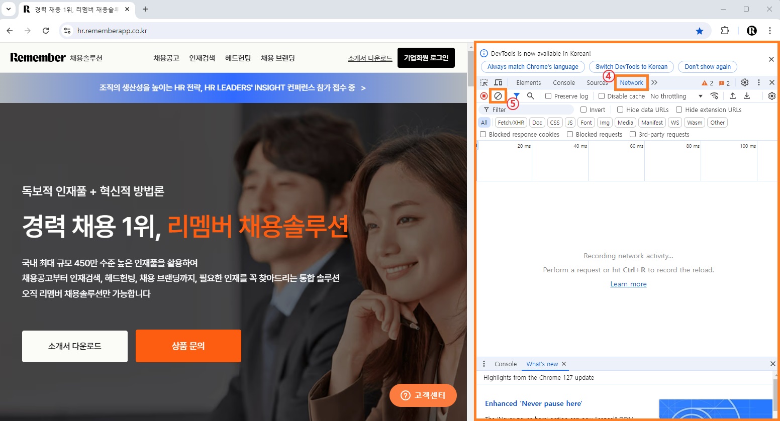Check the Blocked requests option
This screenshot has height=421, width=780.
(570, 134)
